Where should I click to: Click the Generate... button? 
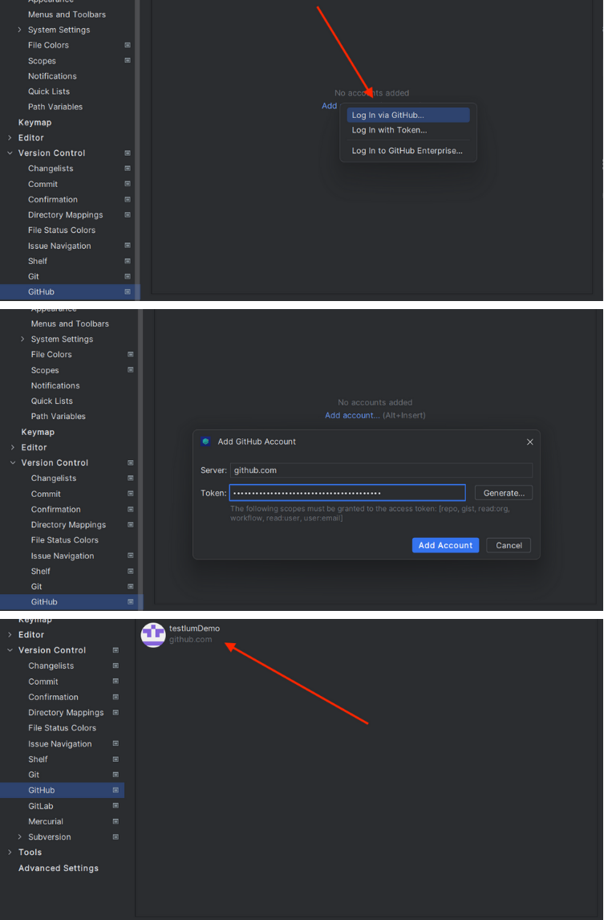[x=504, y=493]
